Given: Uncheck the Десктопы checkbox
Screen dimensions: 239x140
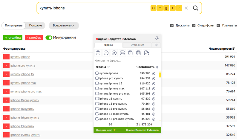Looking at the screenshot, I should (x=172, y=26).
